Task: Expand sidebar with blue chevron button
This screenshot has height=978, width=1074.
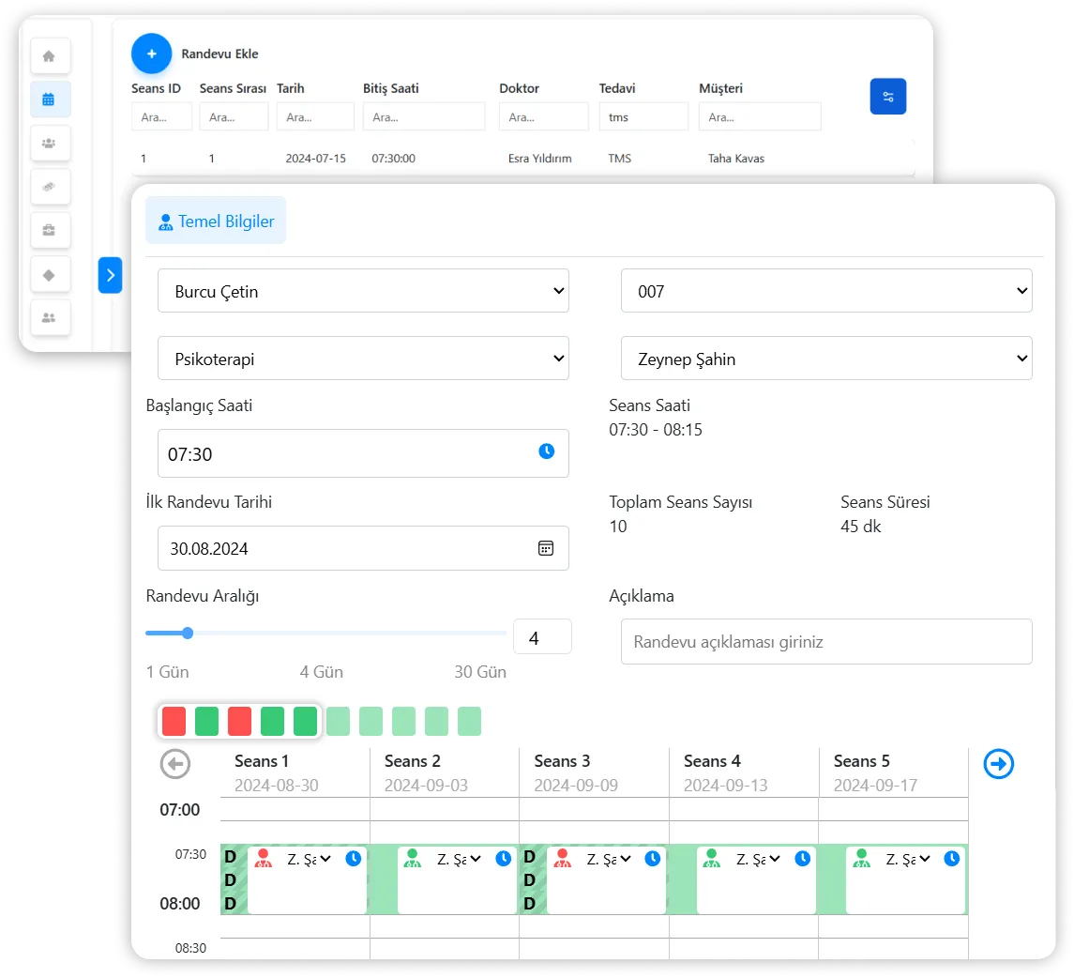Action: point(110,275)
